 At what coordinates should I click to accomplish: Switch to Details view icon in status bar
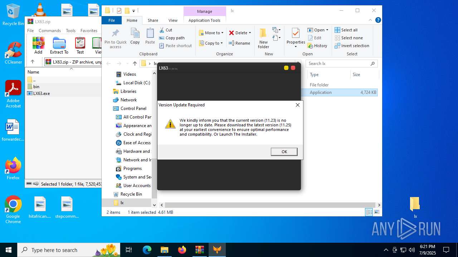click(369, 212)
